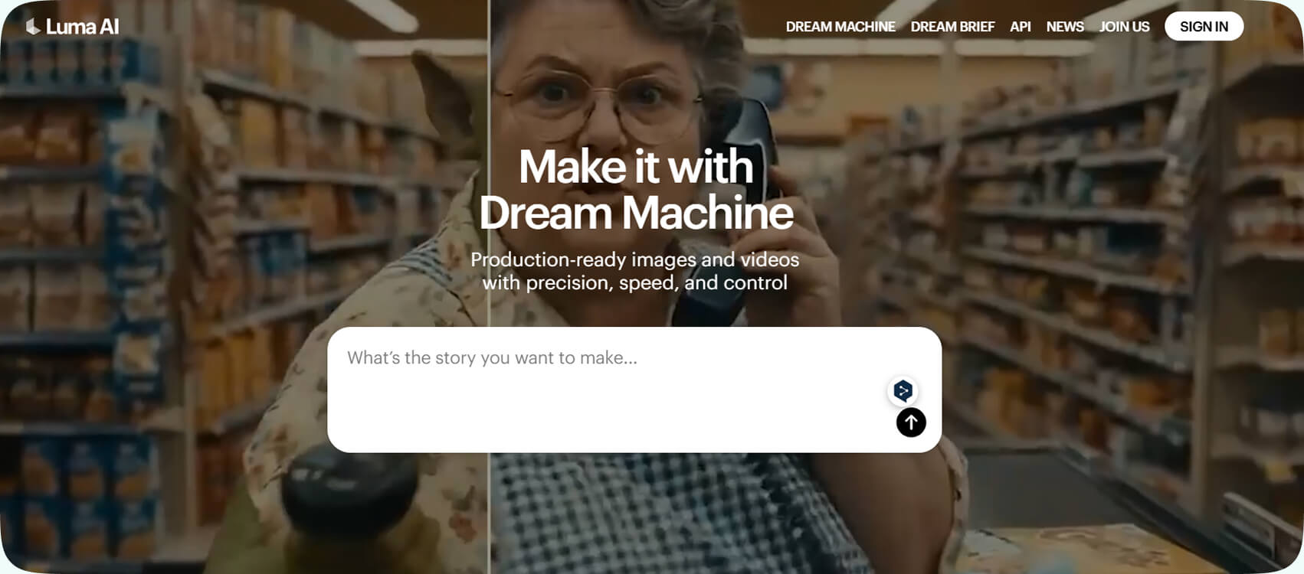Open the DREAM MACHINE nav item

pos(840,27)
